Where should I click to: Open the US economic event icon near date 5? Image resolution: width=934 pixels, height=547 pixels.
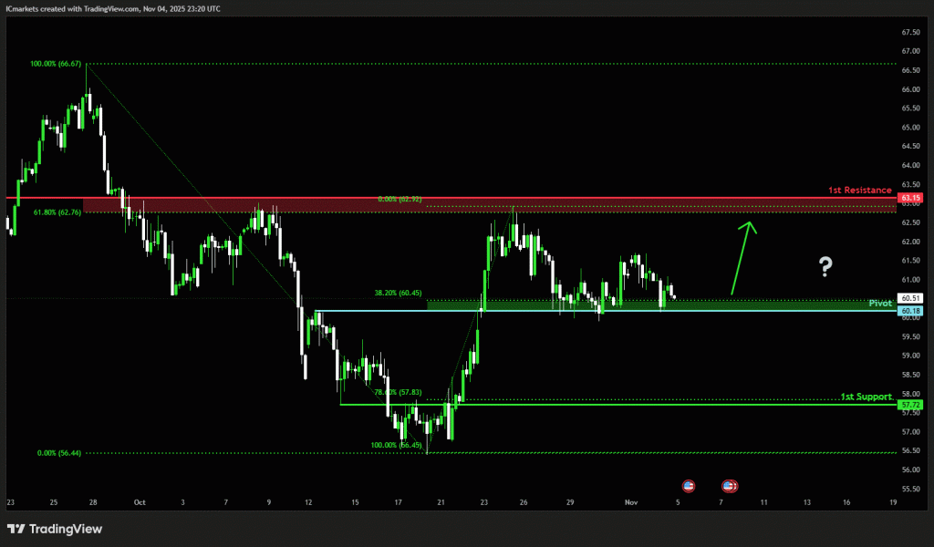point(688,486)
